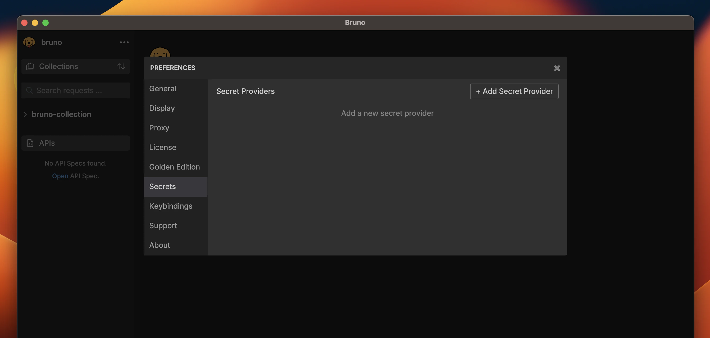Go to the Proxy preferences tab

point(159,128)
